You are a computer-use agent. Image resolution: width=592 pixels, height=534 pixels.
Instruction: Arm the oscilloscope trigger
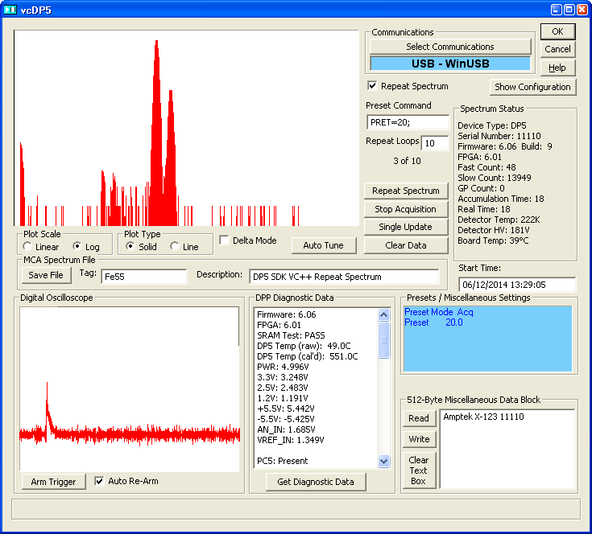(54, 482)
